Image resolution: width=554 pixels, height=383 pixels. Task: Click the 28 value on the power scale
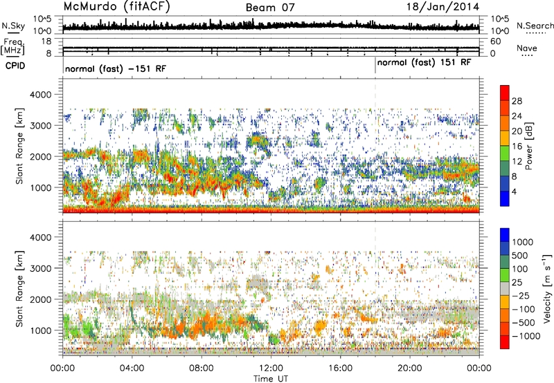517,101
